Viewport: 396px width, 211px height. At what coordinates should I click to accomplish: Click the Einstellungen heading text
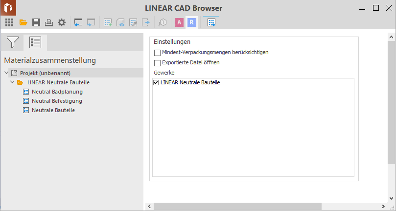[172, 42]
